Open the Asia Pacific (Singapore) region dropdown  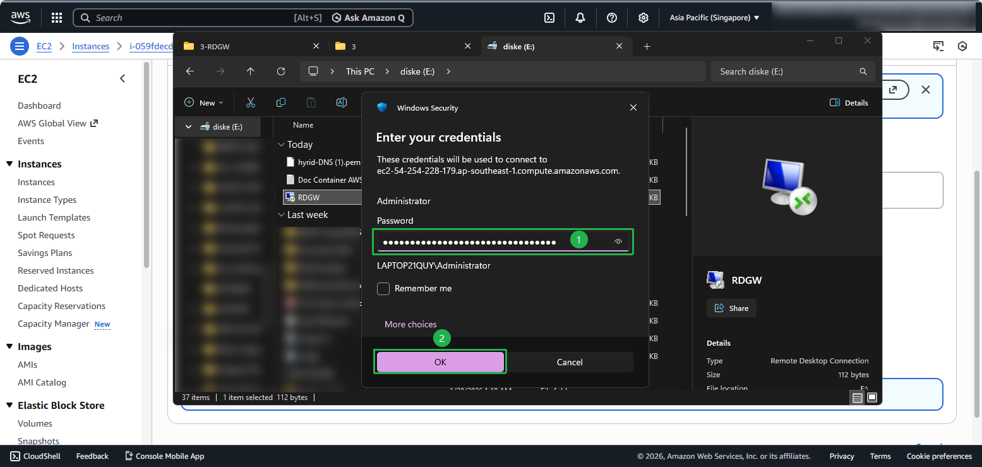coord(714,18)
